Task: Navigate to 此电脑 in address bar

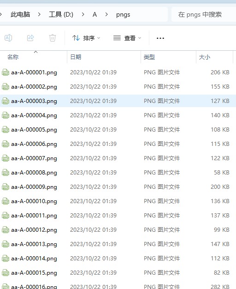Action: coord(20,14)
